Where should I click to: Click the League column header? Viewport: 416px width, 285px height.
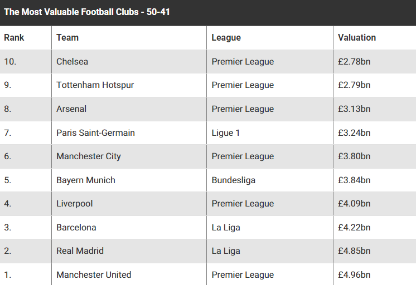tap(226, 38)
